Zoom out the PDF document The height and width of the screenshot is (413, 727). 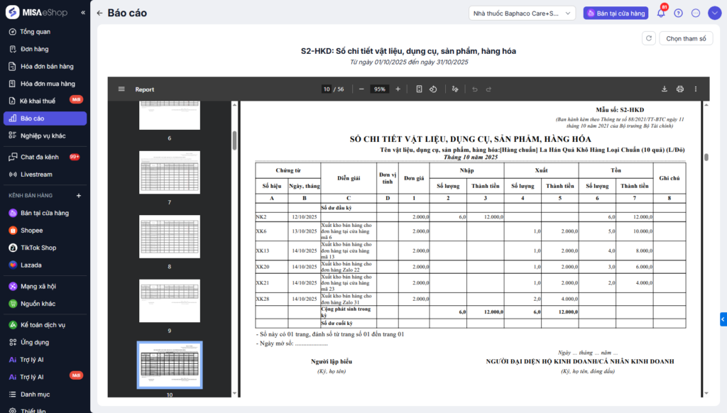pos(361,89)
